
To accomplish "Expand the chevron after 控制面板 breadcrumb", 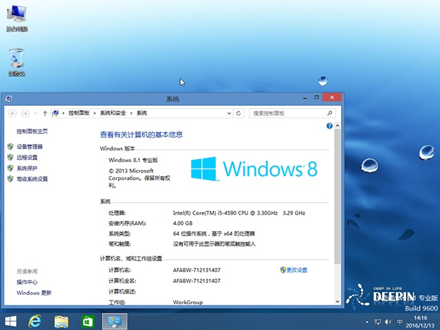I will pos(95,113).
